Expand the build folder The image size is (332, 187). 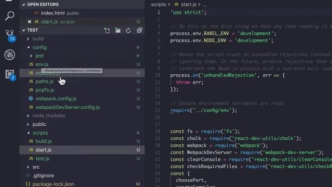point(28,39)
